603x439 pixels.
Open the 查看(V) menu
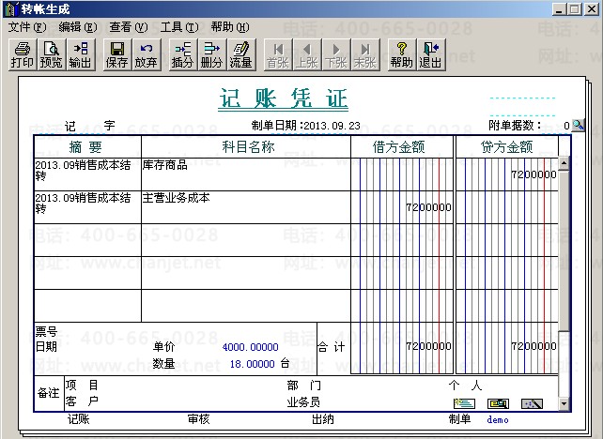click(x=129, y=27)
